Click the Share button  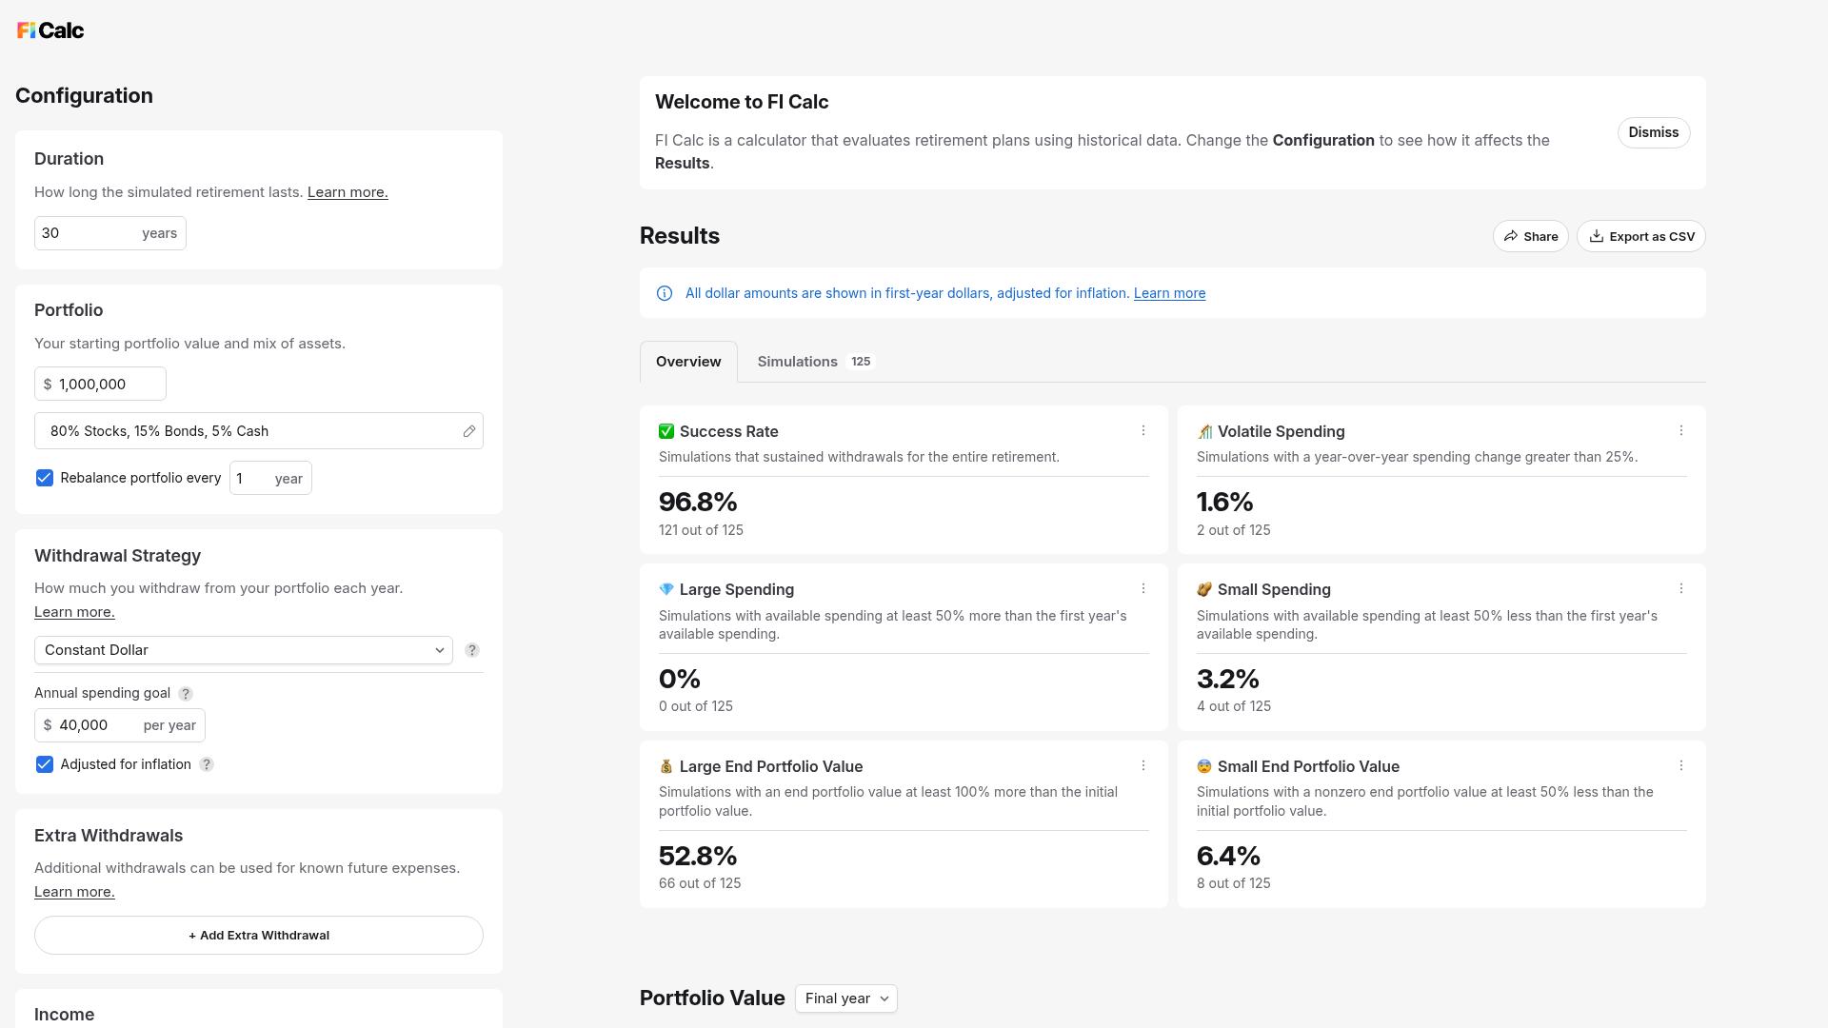pos(1530,236)
